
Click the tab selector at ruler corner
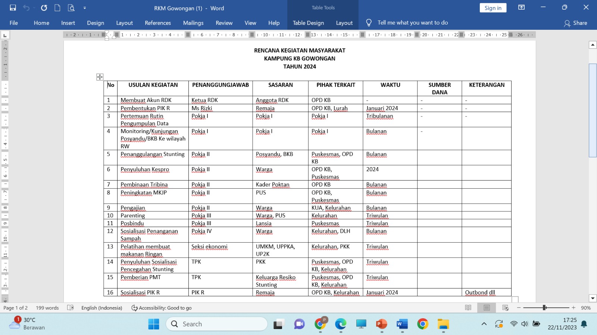[x=5, y=35]
